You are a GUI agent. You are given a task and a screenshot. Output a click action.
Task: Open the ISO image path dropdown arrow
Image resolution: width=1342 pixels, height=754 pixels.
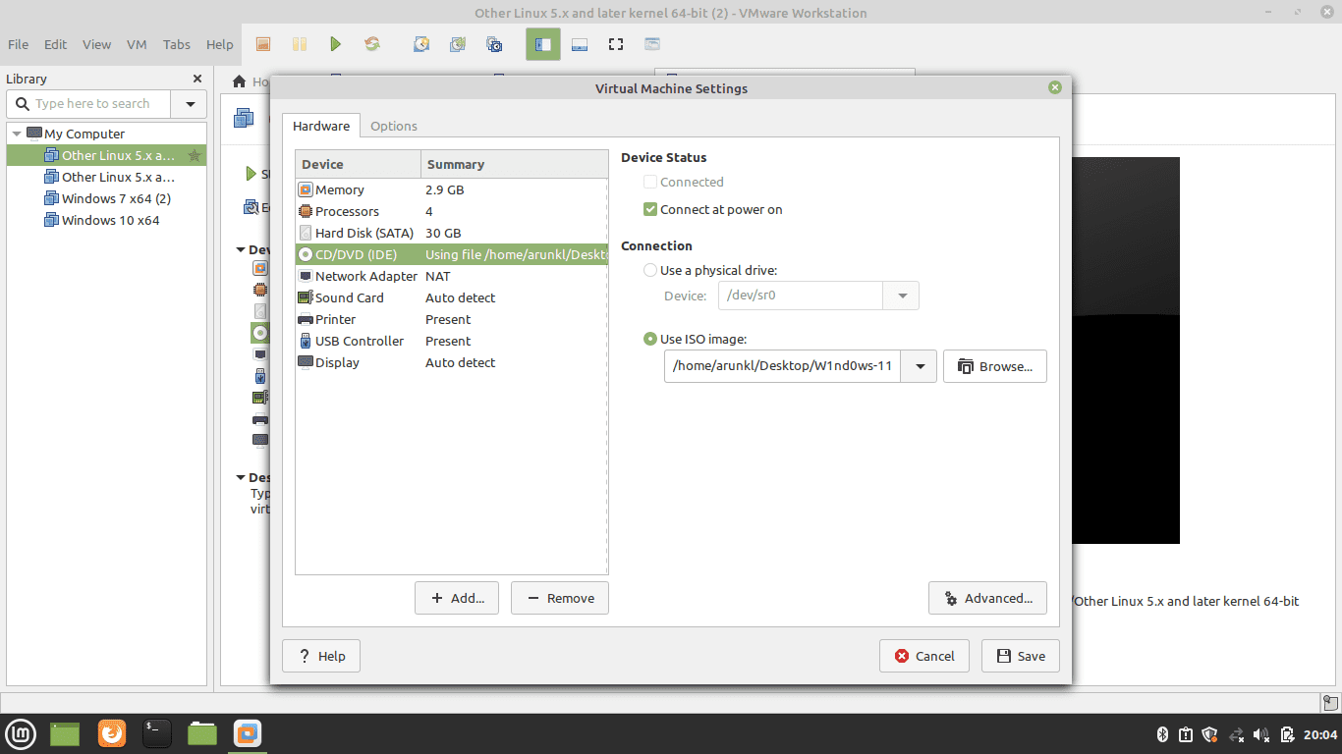click(x=920, y=367)
